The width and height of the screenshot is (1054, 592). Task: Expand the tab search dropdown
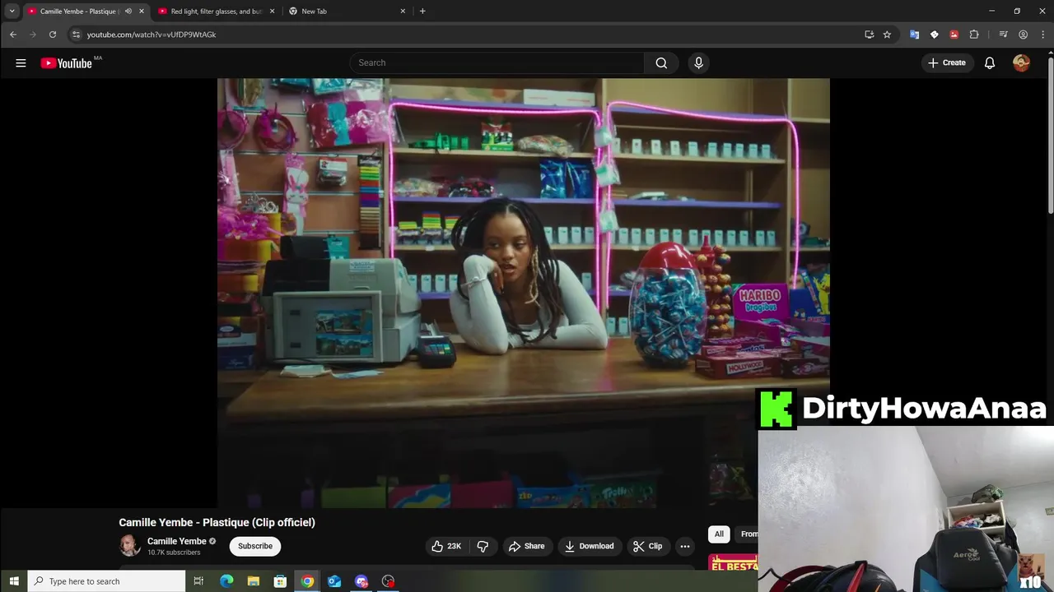point(12,12)
